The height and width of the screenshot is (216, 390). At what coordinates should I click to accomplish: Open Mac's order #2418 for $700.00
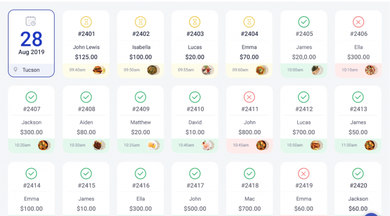pos(250,189)
